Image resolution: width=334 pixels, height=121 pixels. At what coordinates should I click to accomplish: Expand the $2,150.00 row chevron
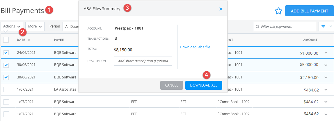click(326, 77)
